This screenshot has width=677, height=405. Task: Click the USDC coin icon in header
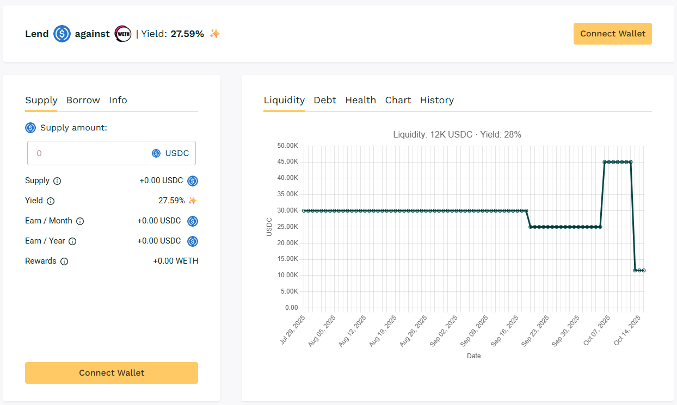click(x=62, y=34)
